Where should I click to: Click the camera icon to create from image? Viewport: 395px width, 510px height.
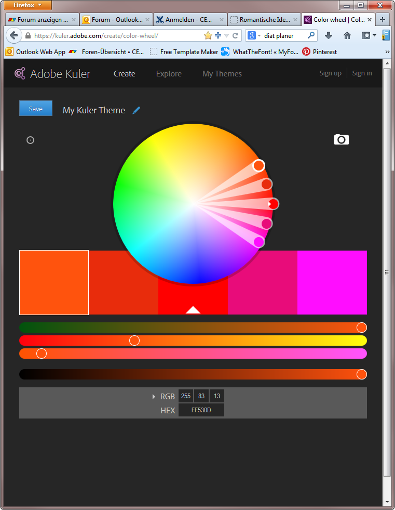(x=341, y=139)
